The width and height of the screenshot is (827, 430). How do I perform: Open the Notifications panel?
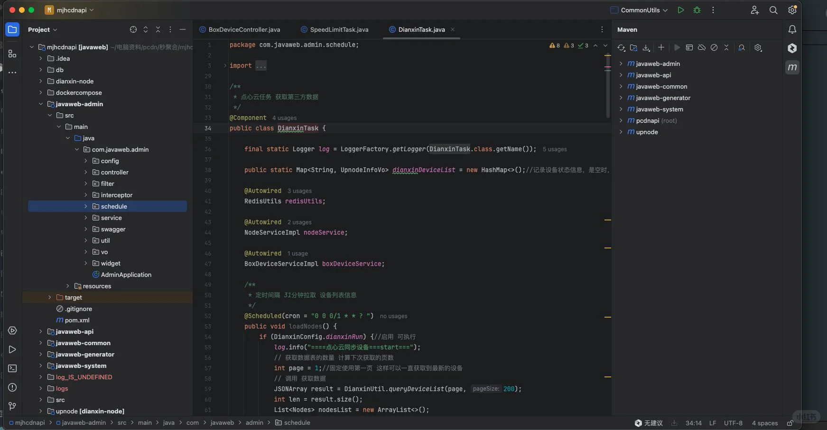(x=792, y=29)
